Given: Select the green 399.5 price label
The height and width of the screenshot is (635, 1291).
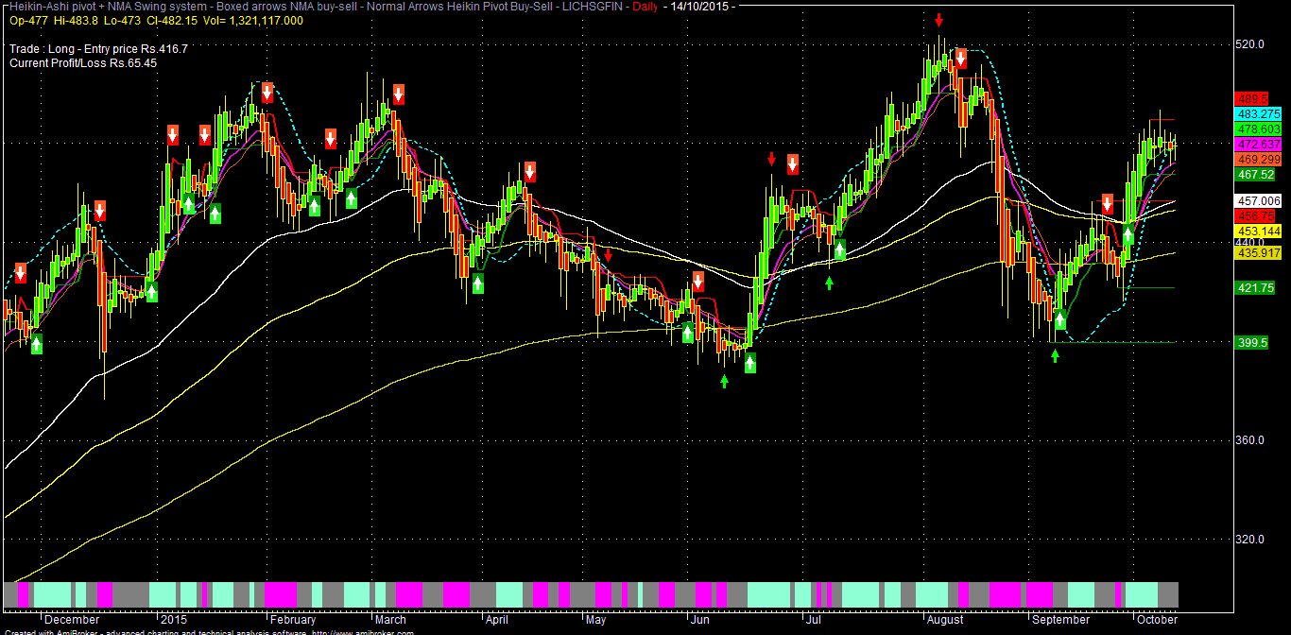Looking at the screenshot, I should coord(1251,343).
